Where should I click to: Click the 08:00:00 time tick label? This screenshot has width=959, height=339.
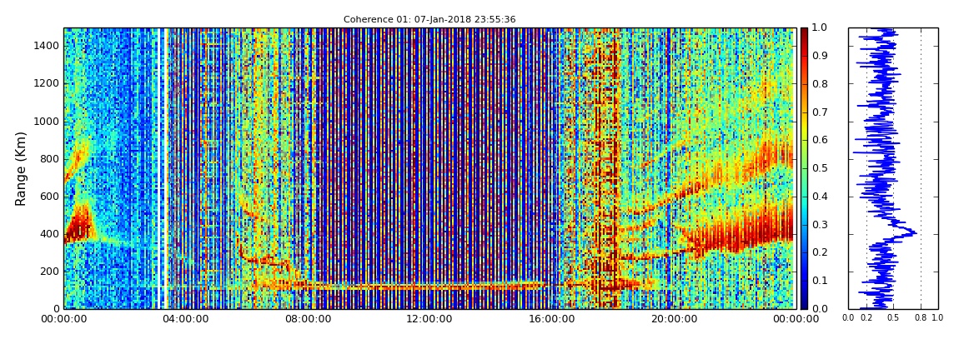point(306,319)
